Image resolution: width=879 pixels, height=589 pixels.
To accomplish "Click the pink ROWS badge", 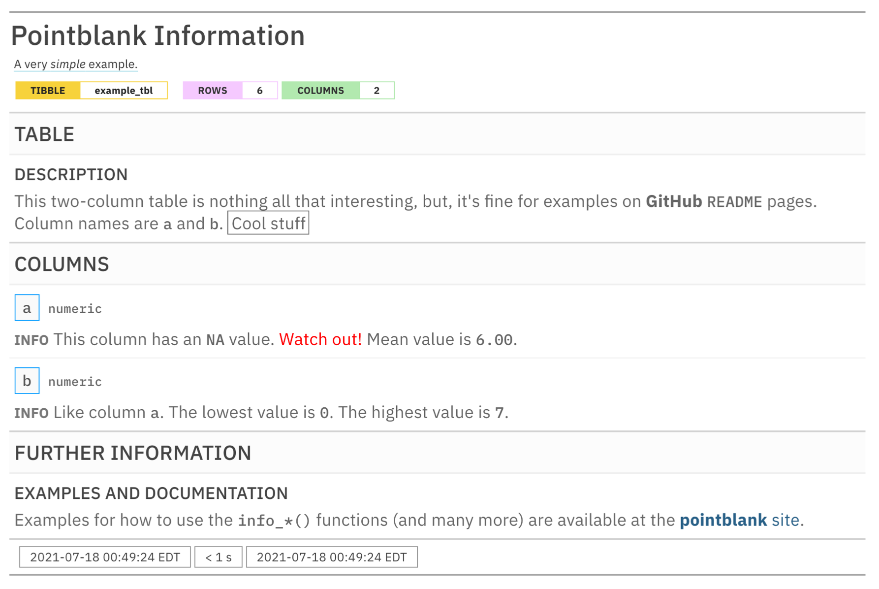I will [213, 91].
